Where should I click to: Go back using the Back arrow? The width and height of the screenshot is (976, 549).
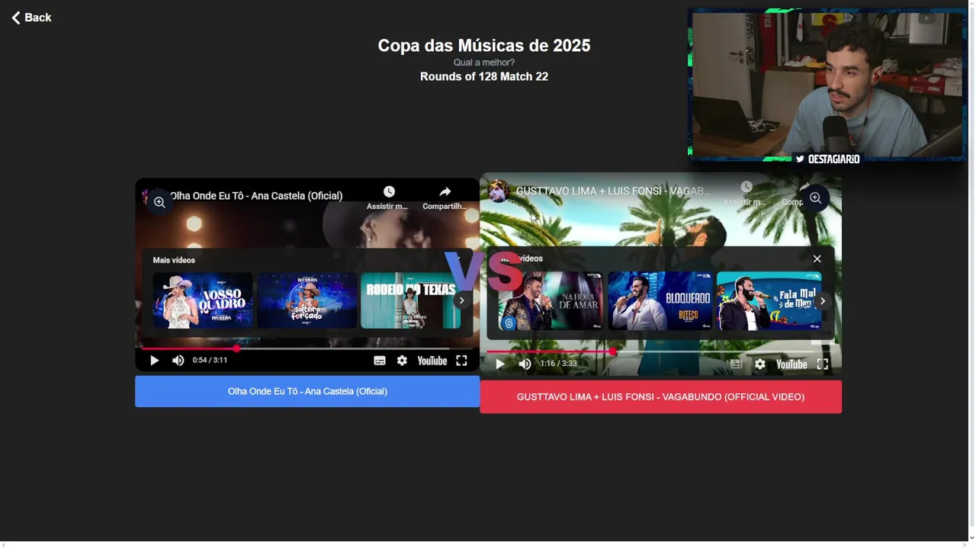click(31, 18)
